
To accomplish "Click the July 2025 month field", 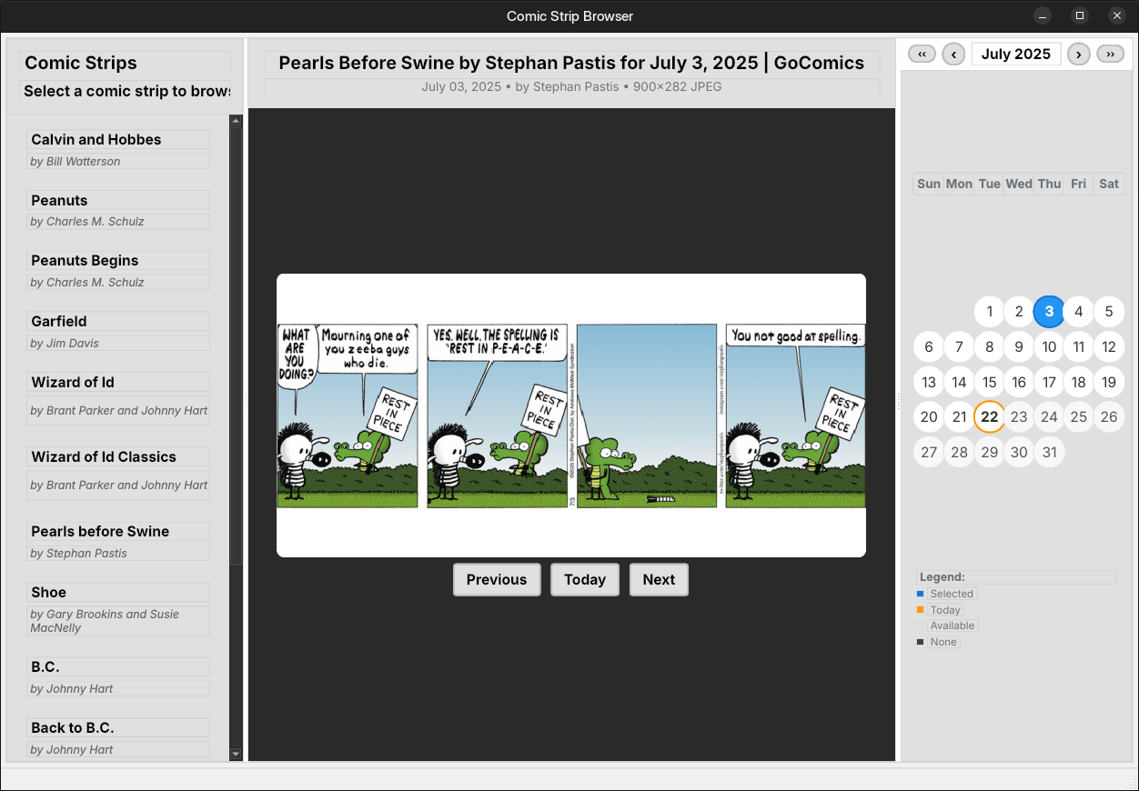I will point(1016,55).
